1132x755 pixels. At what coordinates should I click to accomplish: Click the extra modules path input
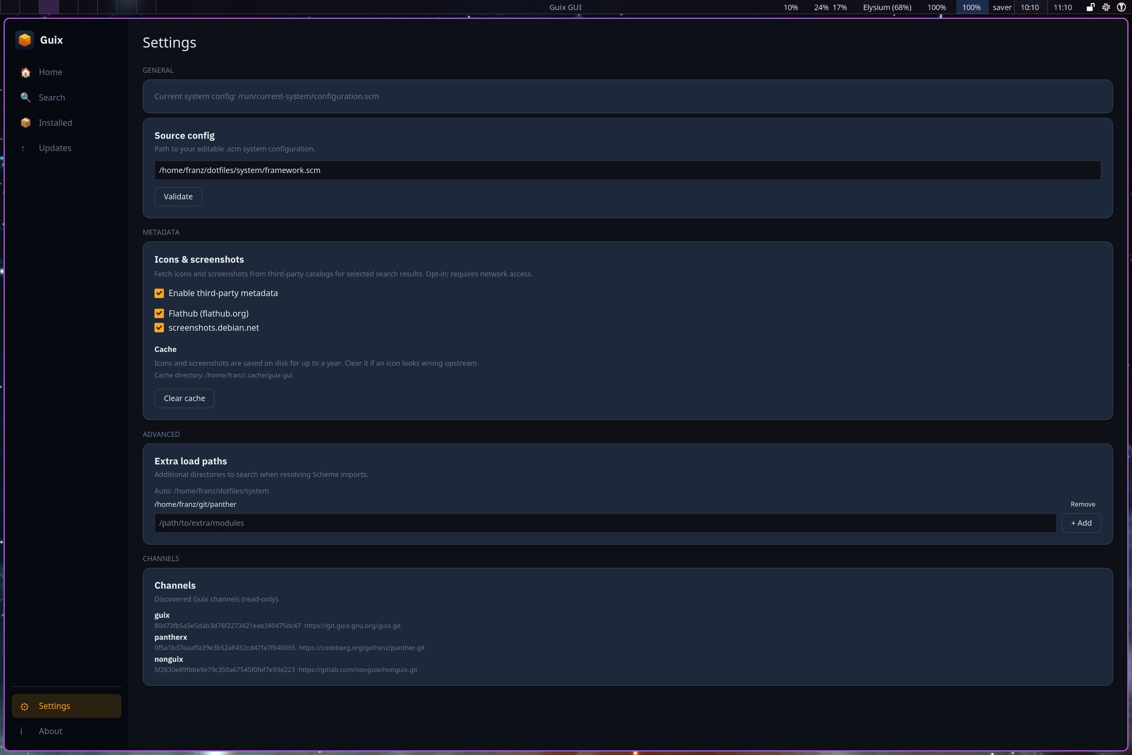(x=605, y=523)
